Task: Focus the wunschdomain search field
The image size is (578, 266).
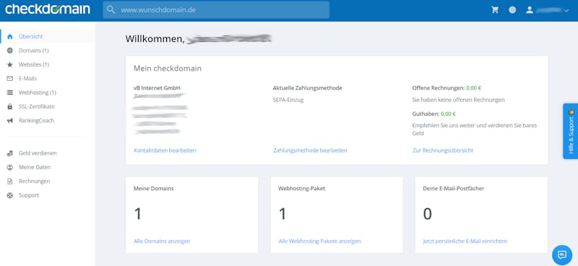Action: click(x=216, y=10)
